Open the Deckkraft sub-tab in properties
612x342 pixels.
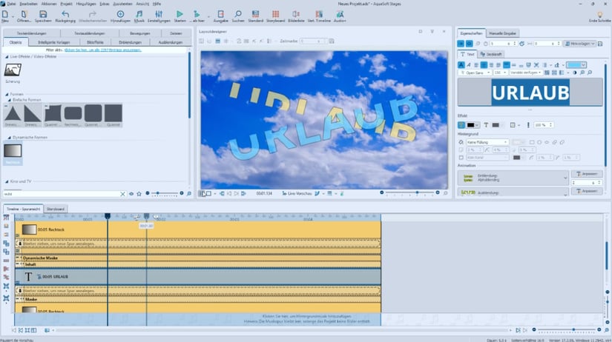pos(491,54)
